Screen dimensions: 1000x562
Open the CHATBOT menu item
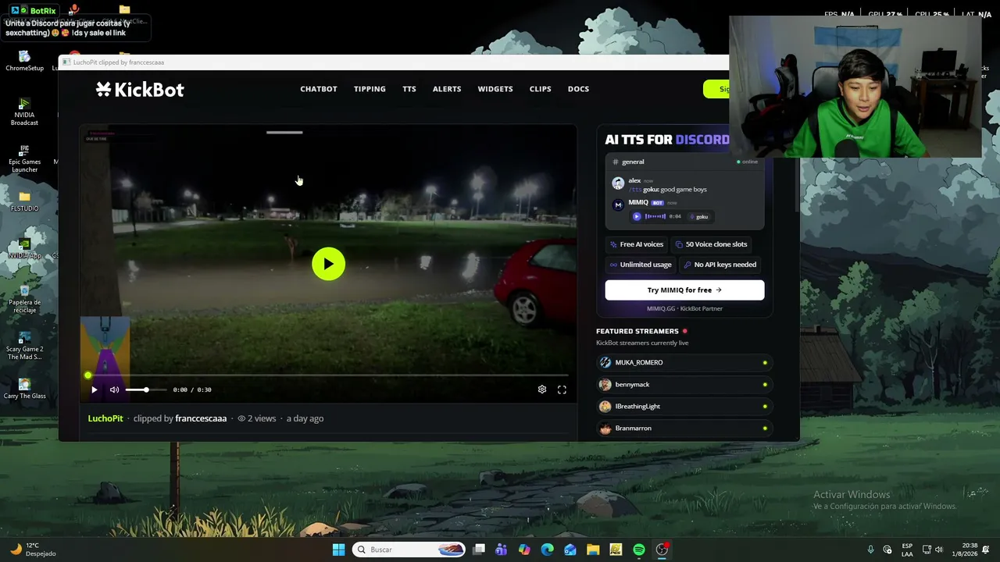click(319, 89)
